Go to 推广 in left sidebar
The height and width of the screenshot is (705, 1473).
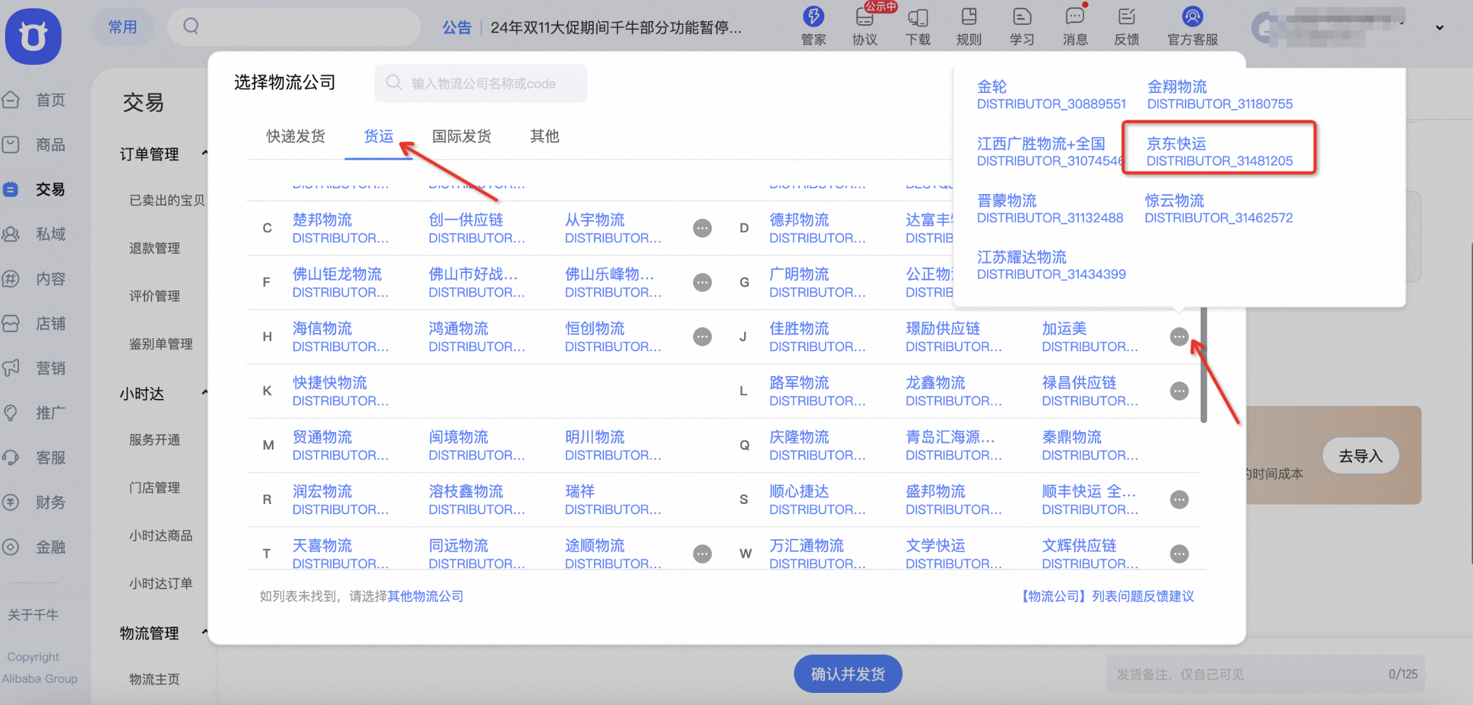[x=35, y=413]
